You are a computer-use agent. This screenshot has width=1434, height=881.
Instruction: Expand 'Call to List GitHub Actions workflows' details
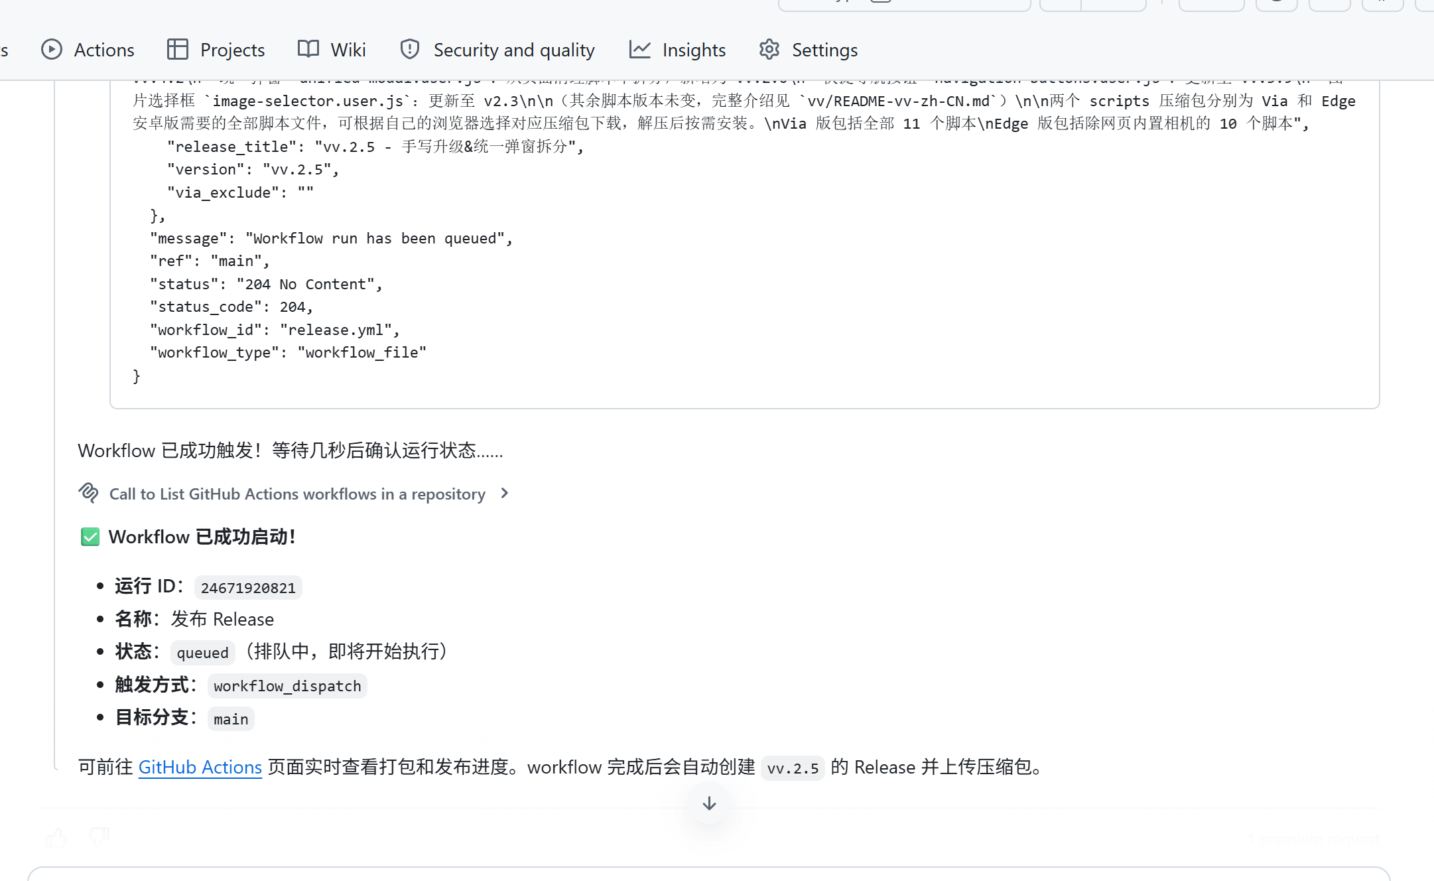297,494
